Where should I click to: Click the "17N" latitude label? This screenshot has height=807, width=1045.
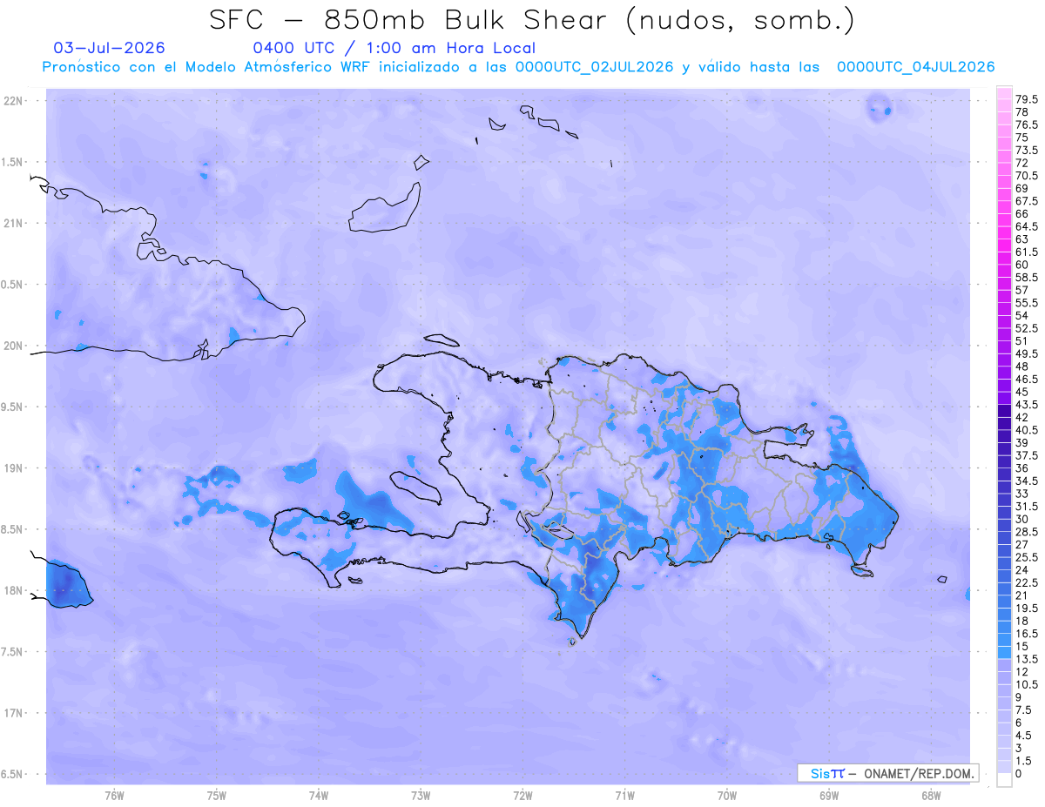(14, 713)
